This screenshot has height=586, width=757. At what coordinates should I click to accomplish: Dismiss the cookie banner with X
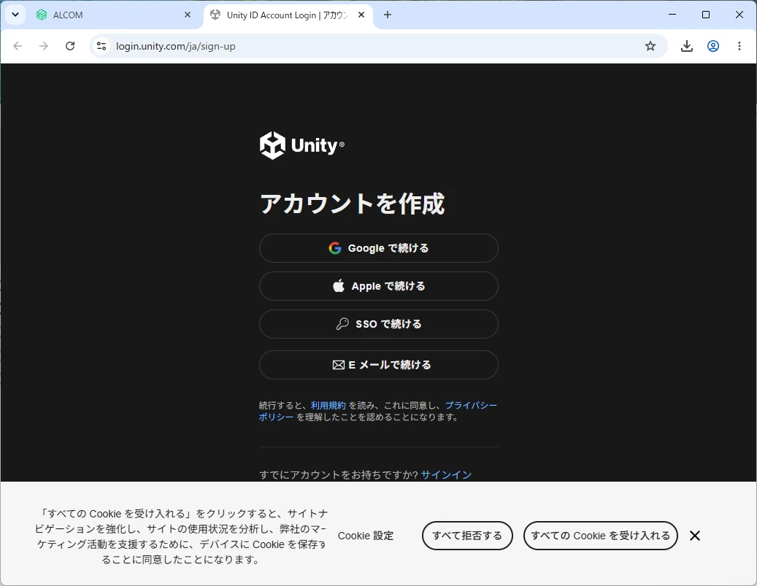tap(695, 536)
